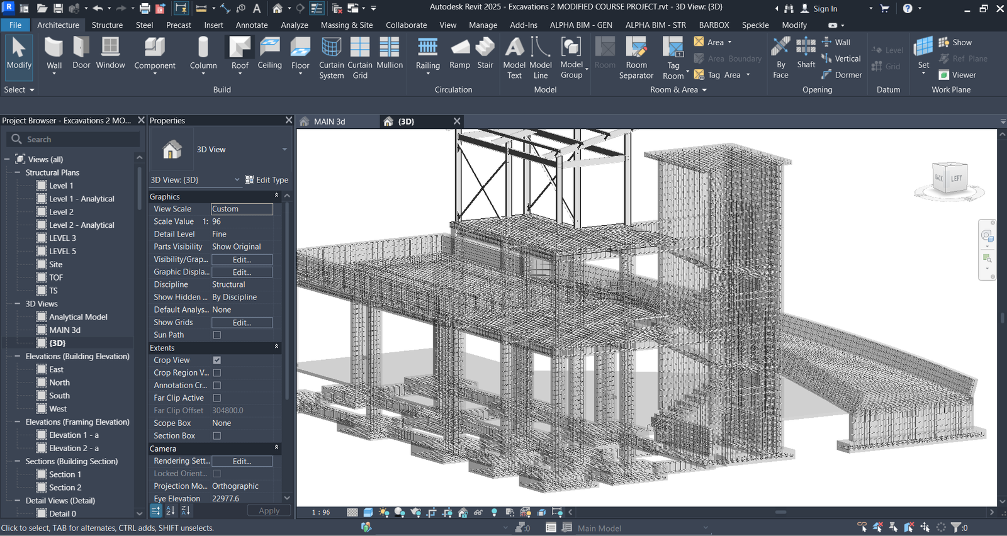
Task: Collapse the Graphics properties section
Action: (x=276, y=196)
